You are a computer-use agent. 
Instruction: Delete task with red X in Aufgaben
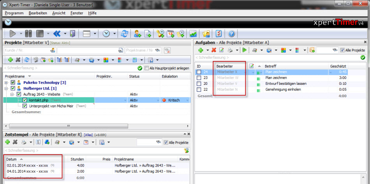click(x=214, y=50)
